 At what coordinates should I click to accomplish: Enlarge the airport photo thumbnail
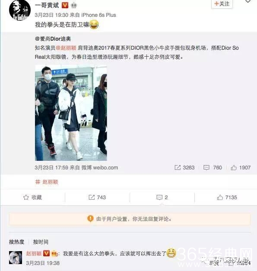(x=71, y=113)
